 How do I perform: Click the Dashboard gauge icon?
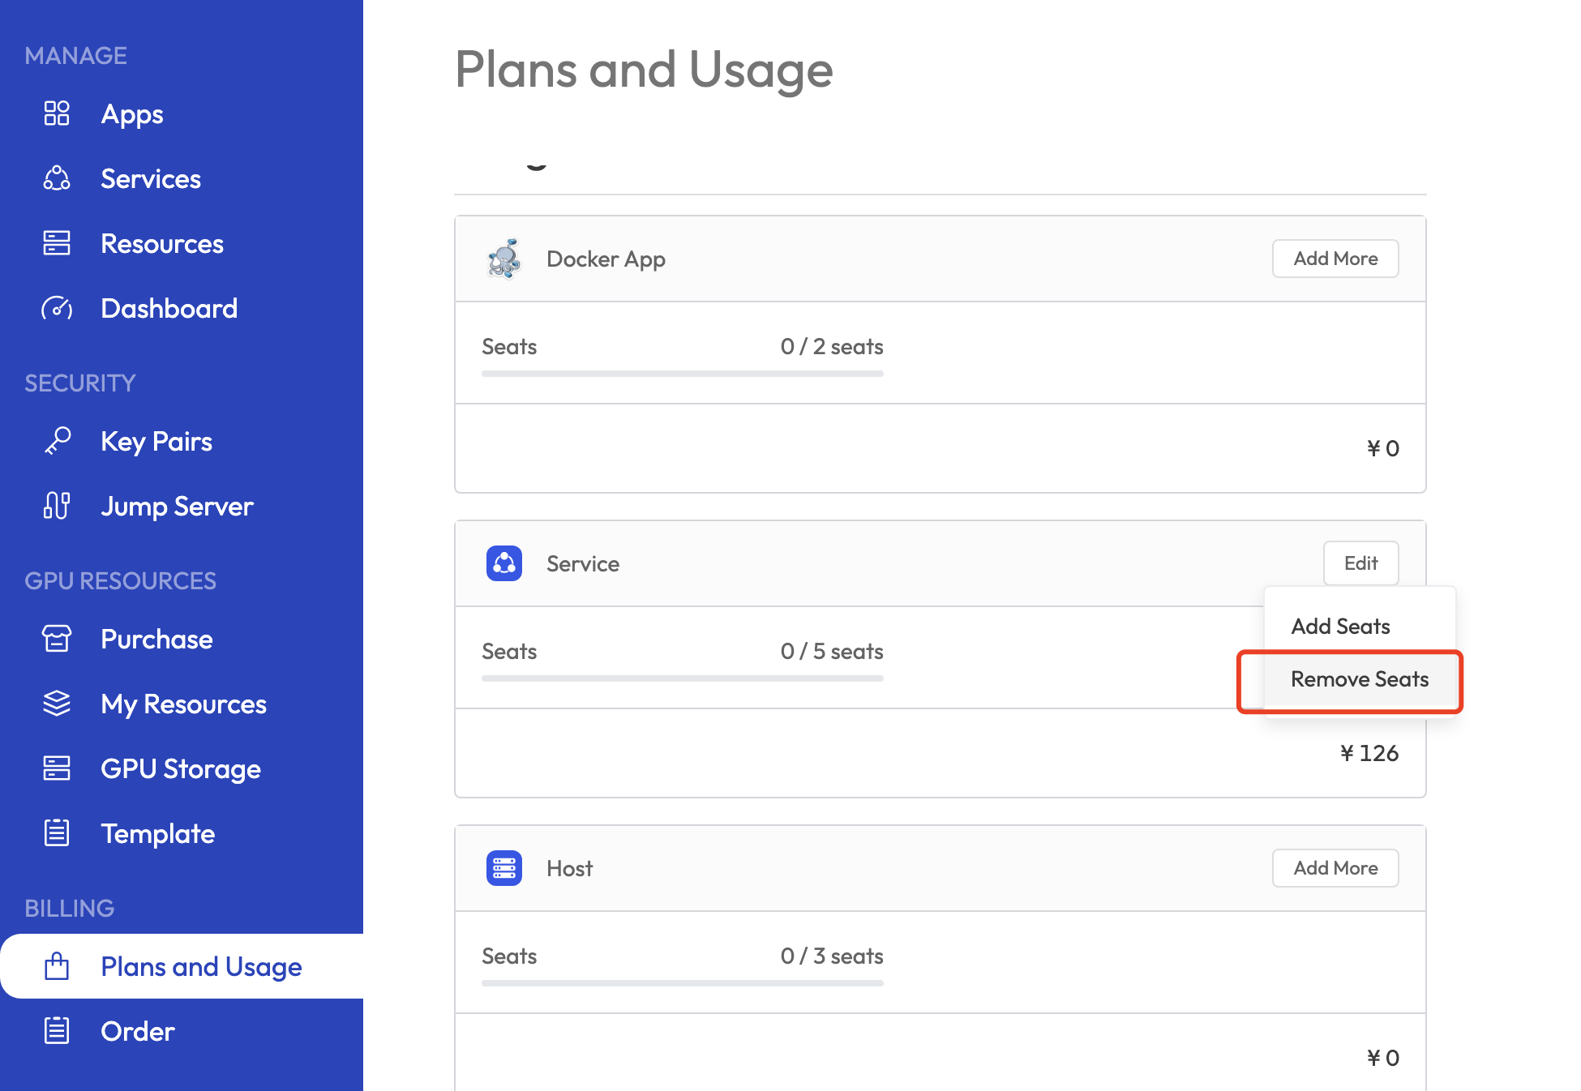[56, 308]
